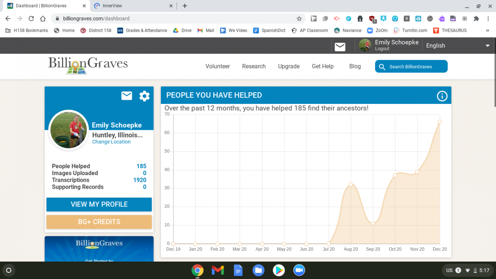
Task: Open the envelope messages icon in header bar
Action: 340,46
